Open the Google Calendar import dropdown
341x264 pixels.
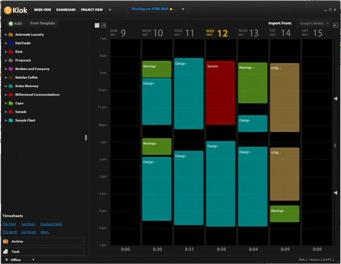point(314,23)
